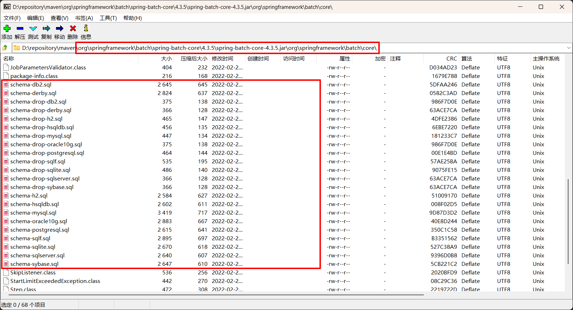Open the 编辑(E) menu
The height and width of the screenshot is (310, 573).
pos(36,18)
